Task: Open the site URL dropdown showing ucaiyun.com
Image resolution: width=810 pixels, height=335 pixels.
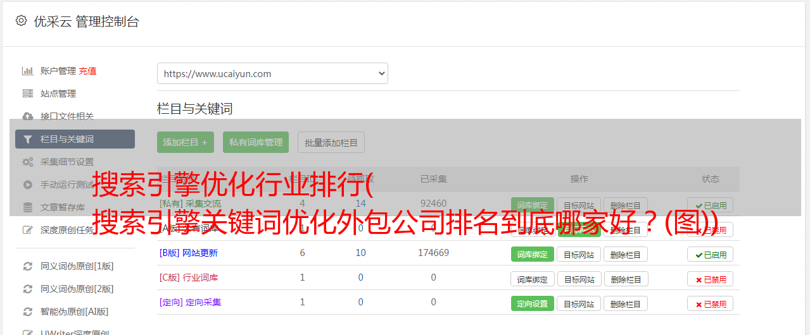Action: pyautogui.click(x=272, y=73)
